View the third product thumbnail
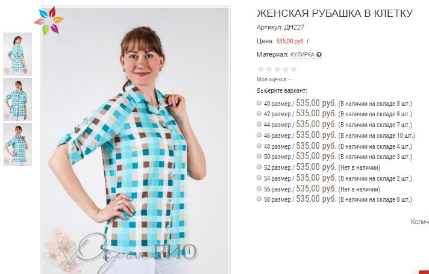429x274 pixels. coord(17,145)
